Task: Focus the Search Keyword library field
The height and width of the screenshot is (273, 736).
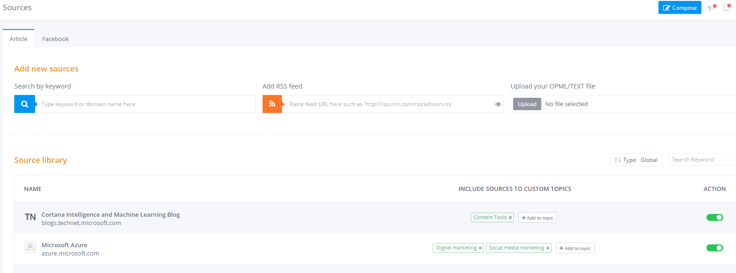Action: (x=702, y=160)
